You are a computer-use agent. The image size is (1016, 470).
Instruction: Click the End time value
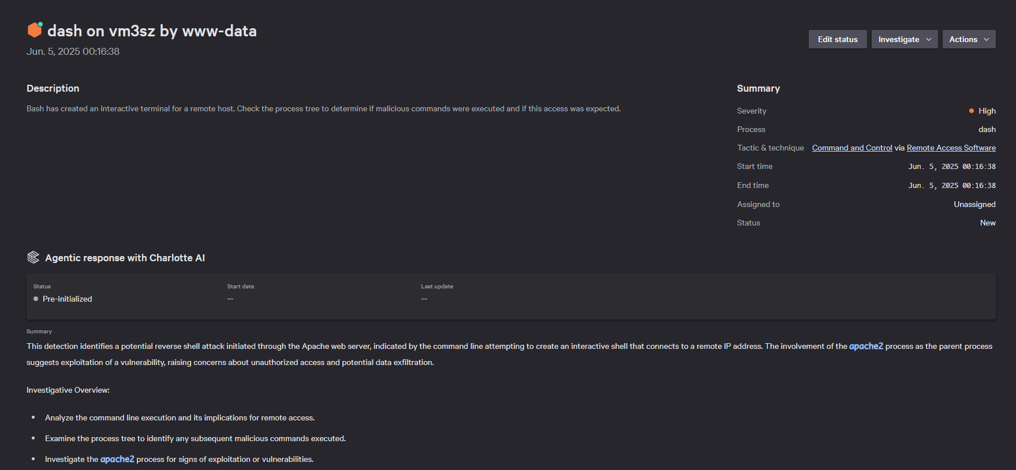click(952, 186)
